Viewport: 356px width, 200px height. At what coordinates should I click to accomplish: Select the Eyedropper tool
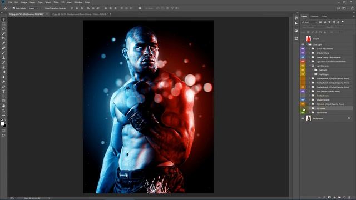click(x=3, y=43)
